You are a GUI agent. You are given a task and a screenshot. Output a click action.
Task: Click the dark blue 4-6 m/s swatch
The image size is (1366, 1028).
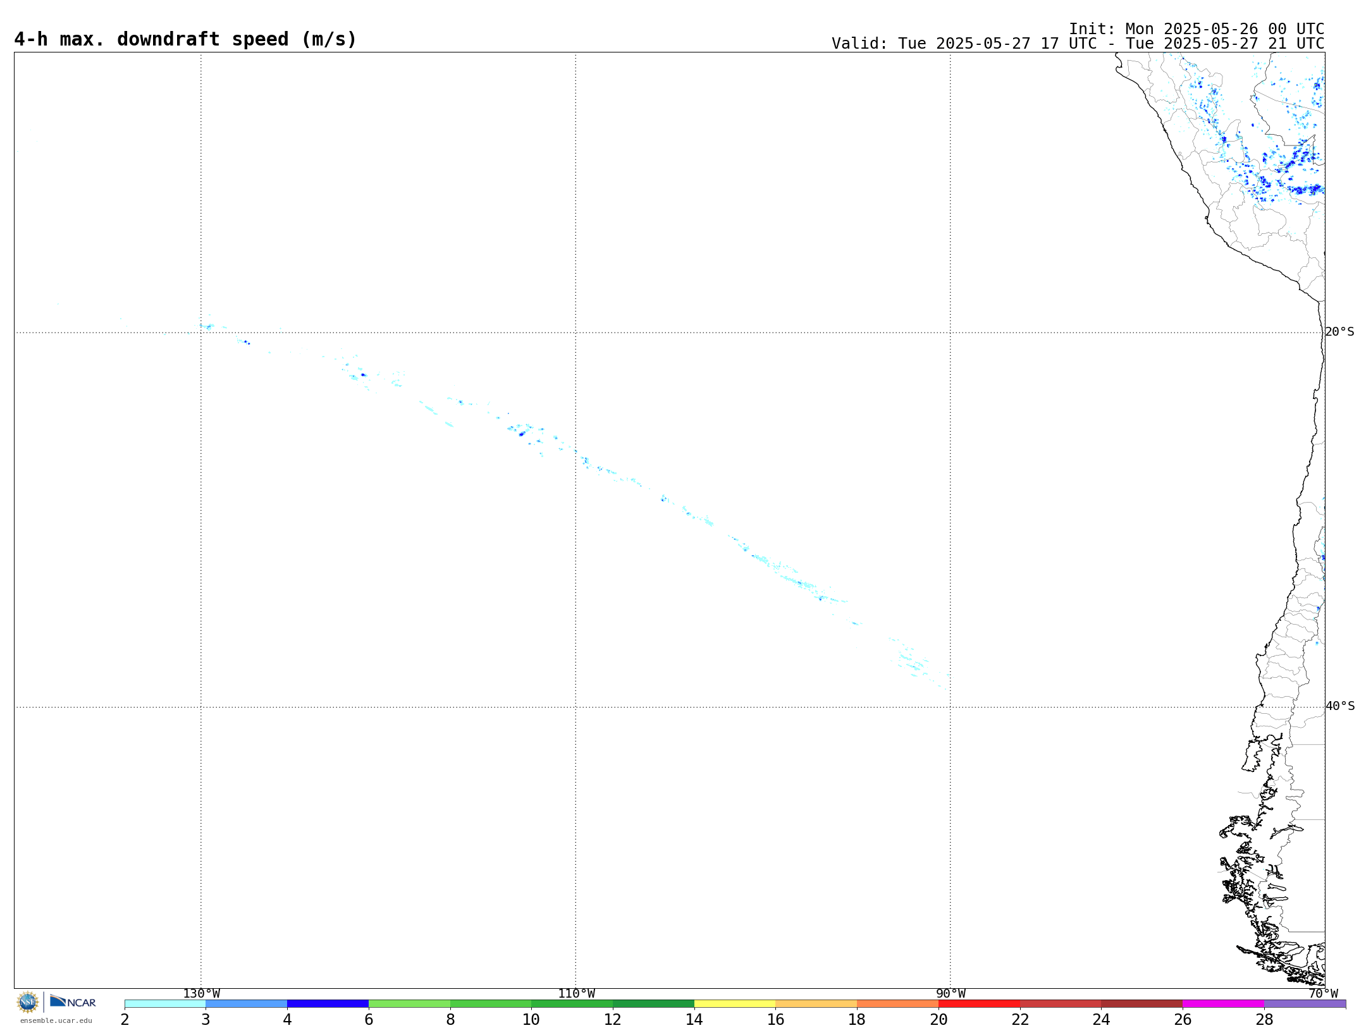tap(328, 1004)
